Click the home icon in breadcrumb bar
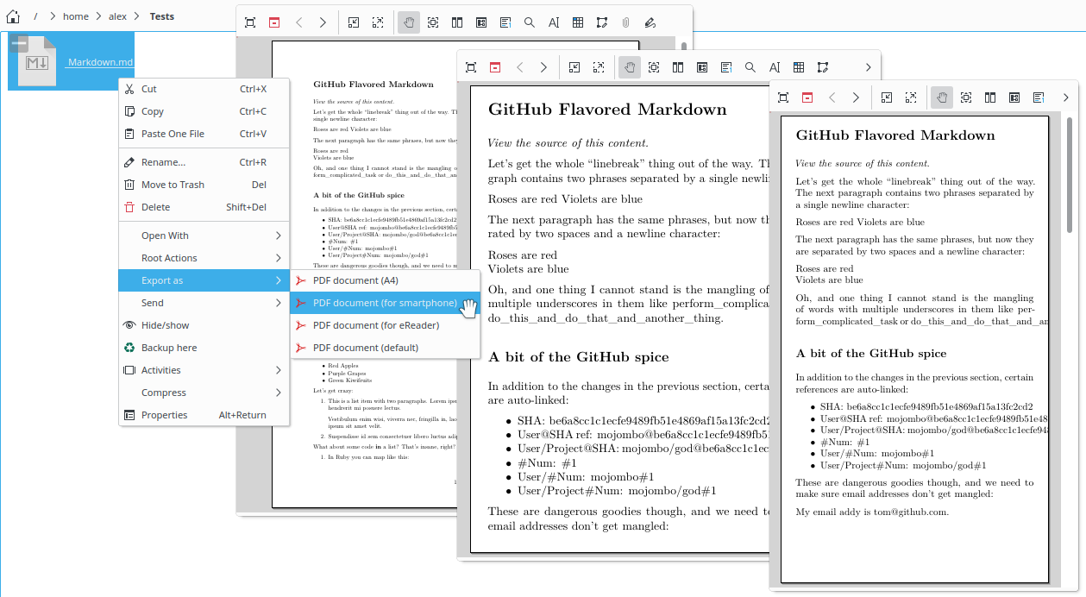 (x=13, y=16)
